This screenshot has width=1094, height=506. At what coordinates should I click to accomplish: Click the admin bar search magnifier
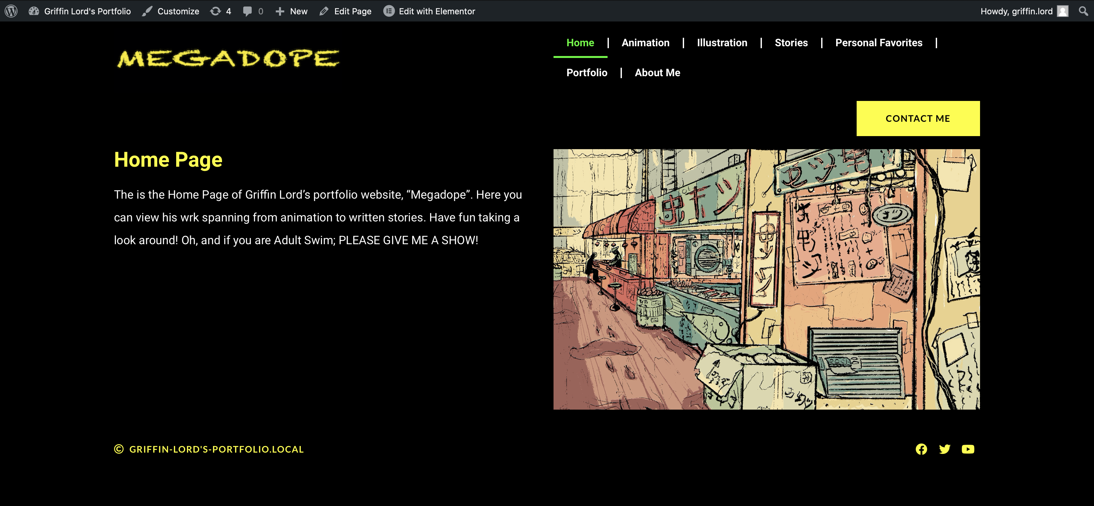click(x=1083, y=11)
